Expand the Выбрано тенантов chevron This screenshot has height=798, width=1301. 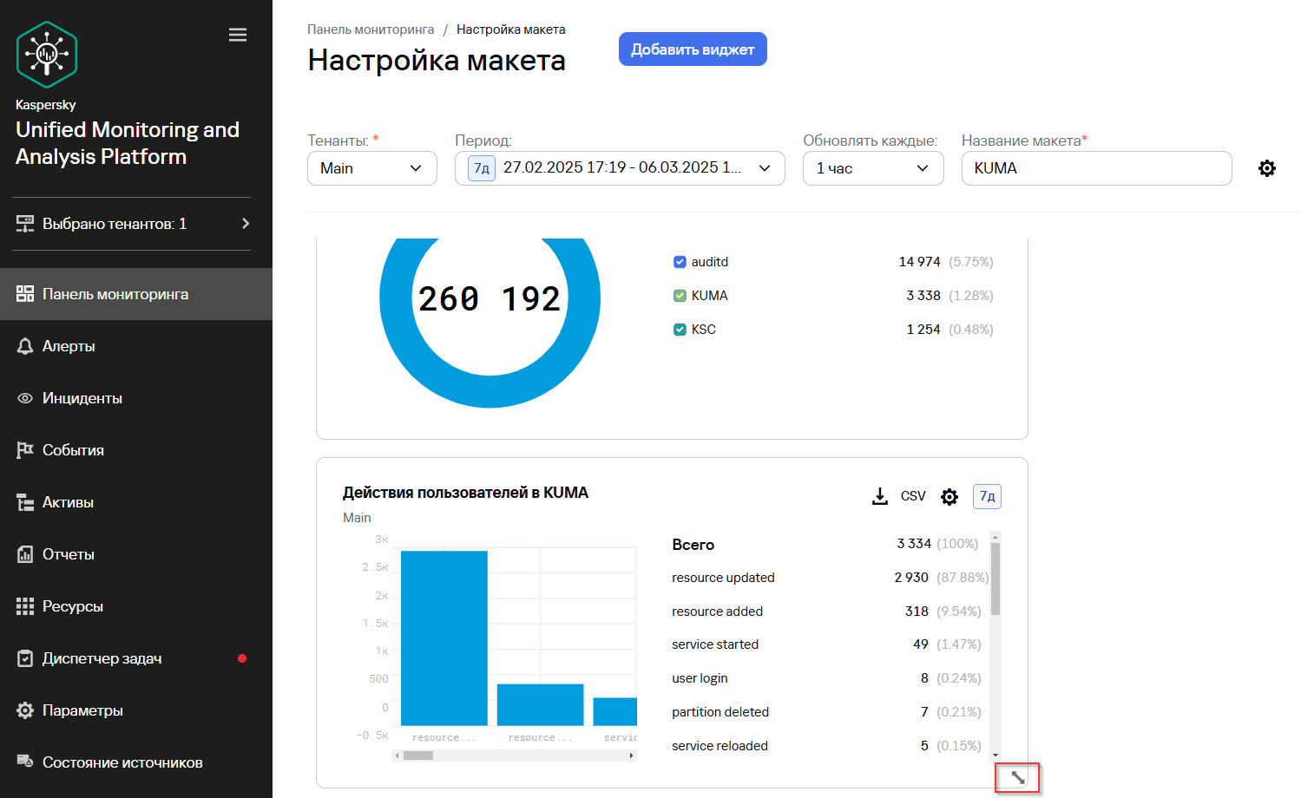click(246, 224)
